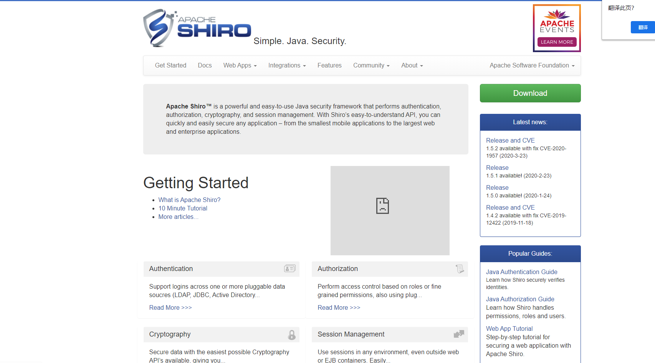Open the 1.4.2 Release and CVE link
Viewport: 655px width, 363px height.
click(x=510, y=207)
